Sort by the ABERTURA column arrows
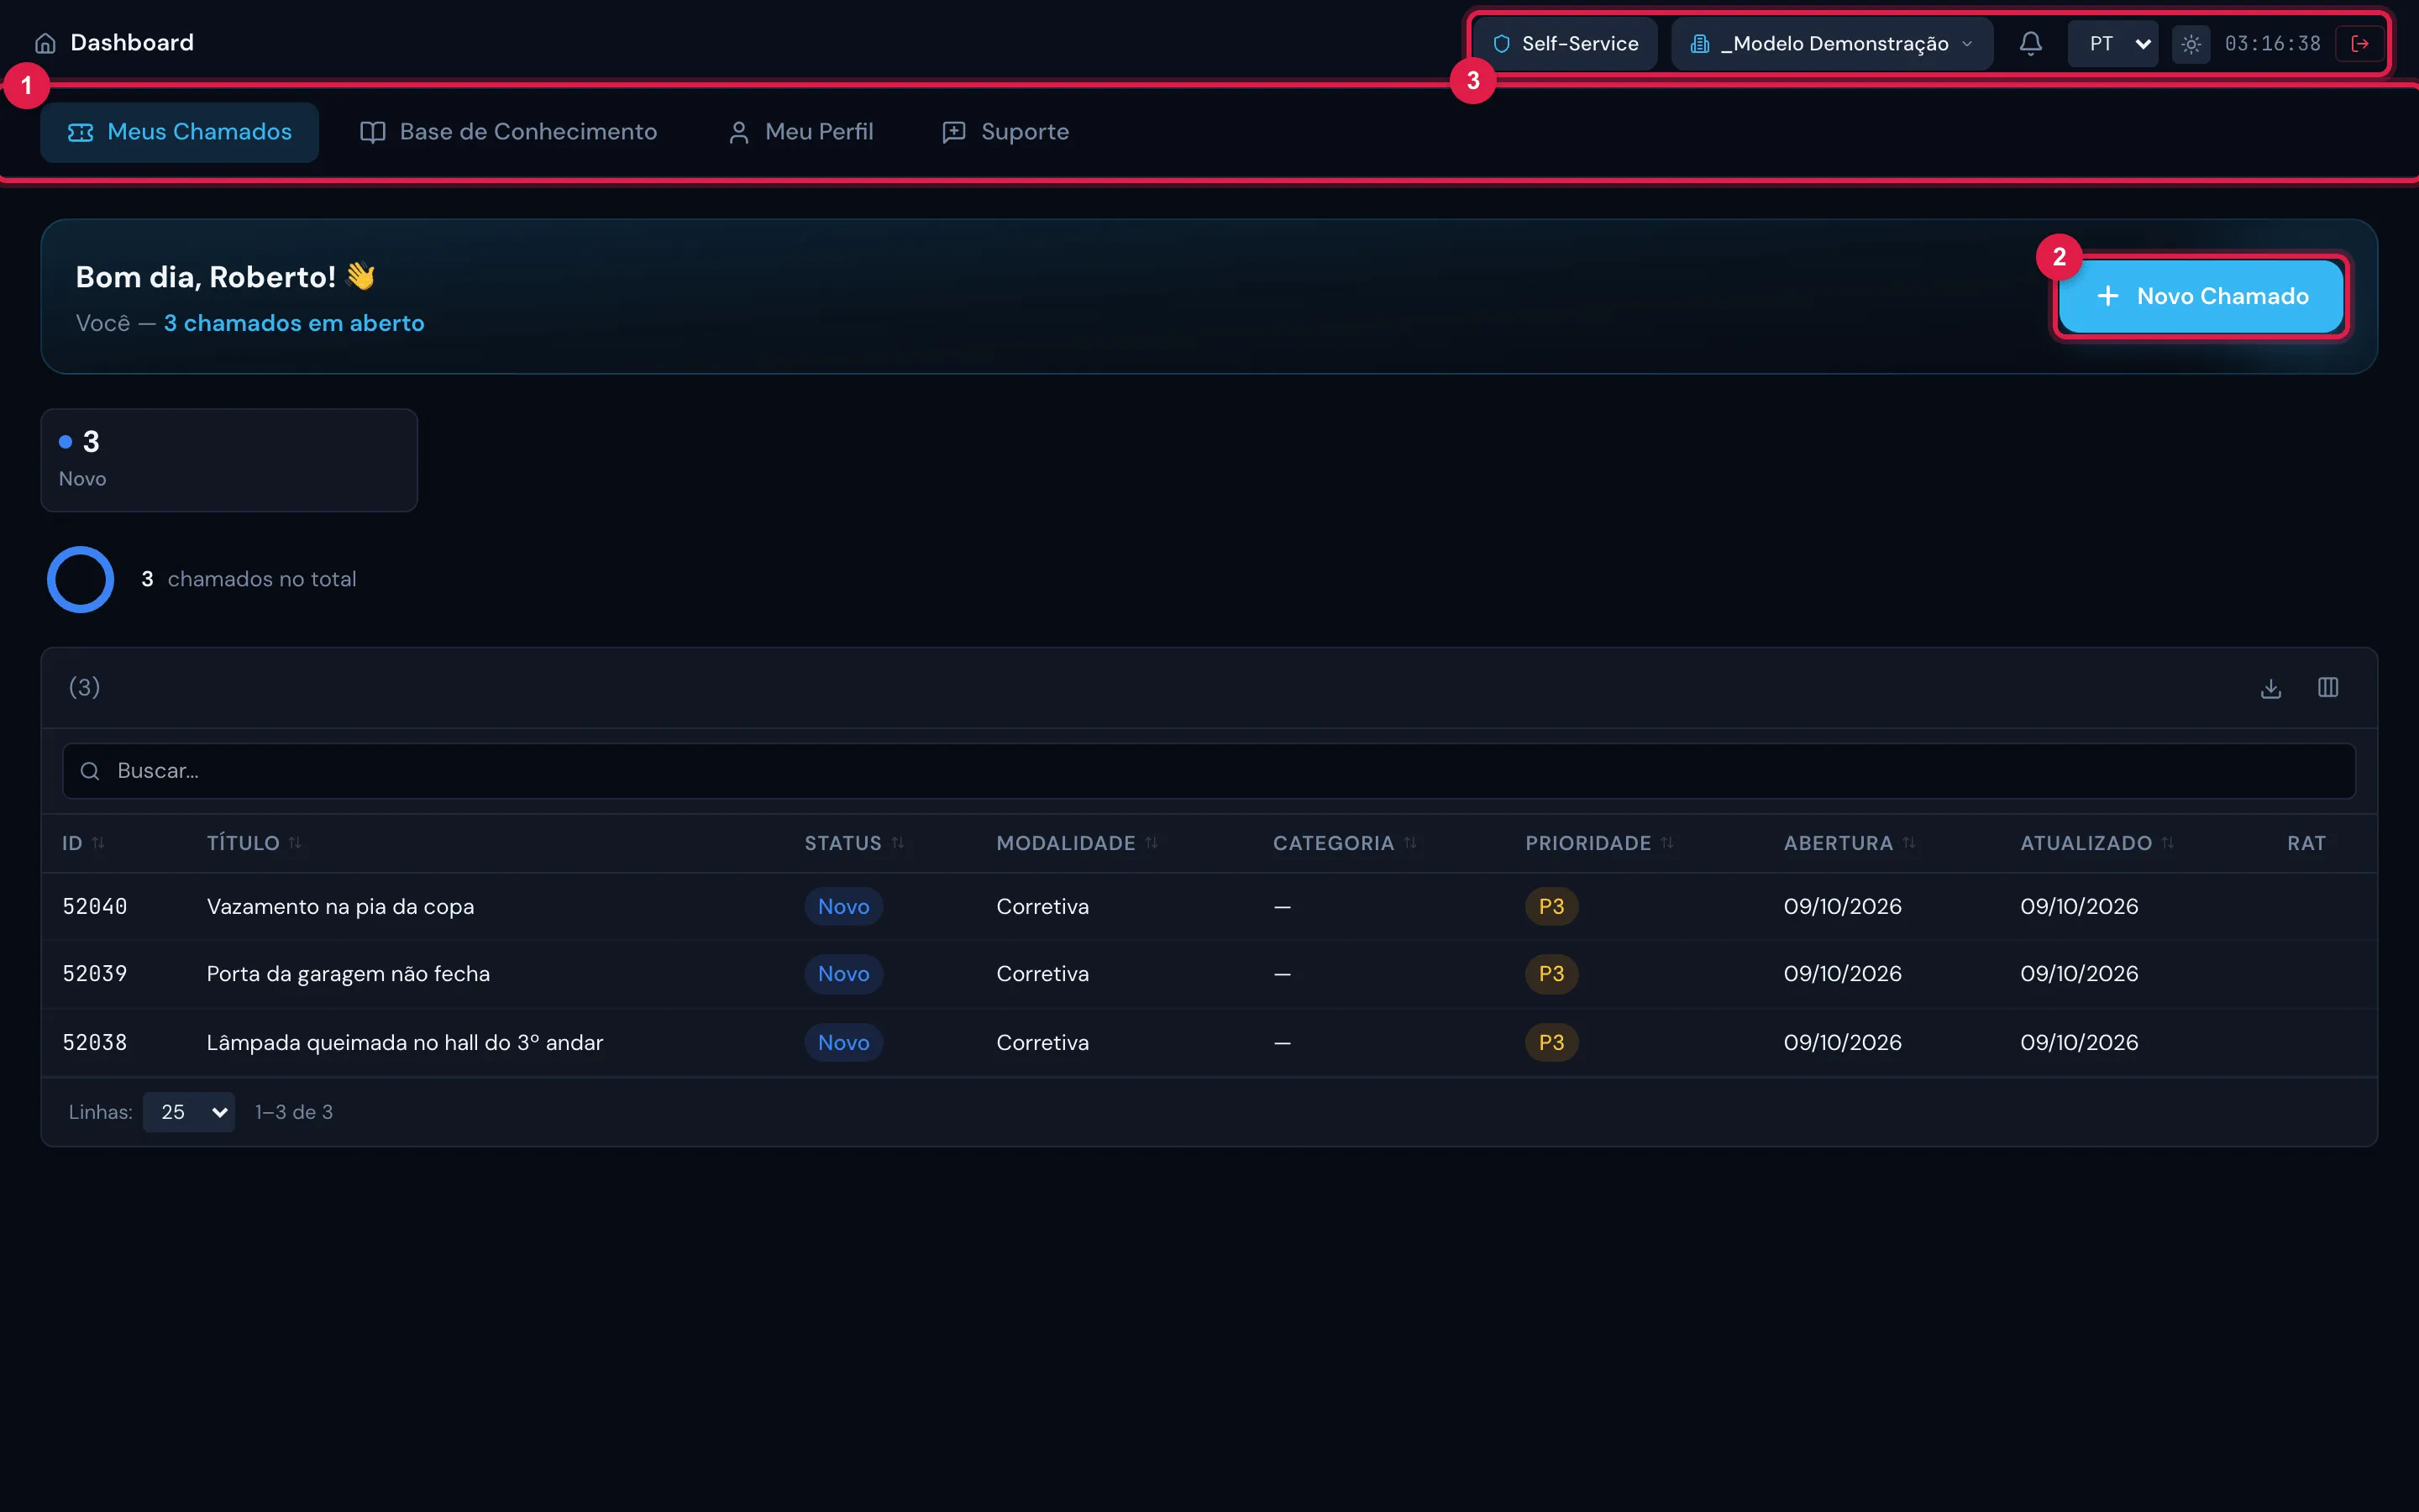The height and width of the screenshot is (1512, 2419). [1909, 843]
